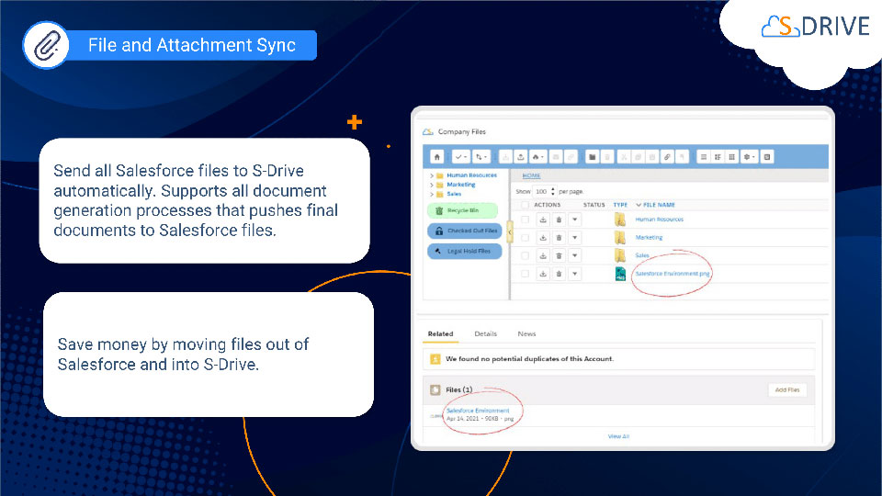This screenshot has height=496, width=882.
Task: Click the HOME breadcrumb link
Action: [x=531, y=175]
